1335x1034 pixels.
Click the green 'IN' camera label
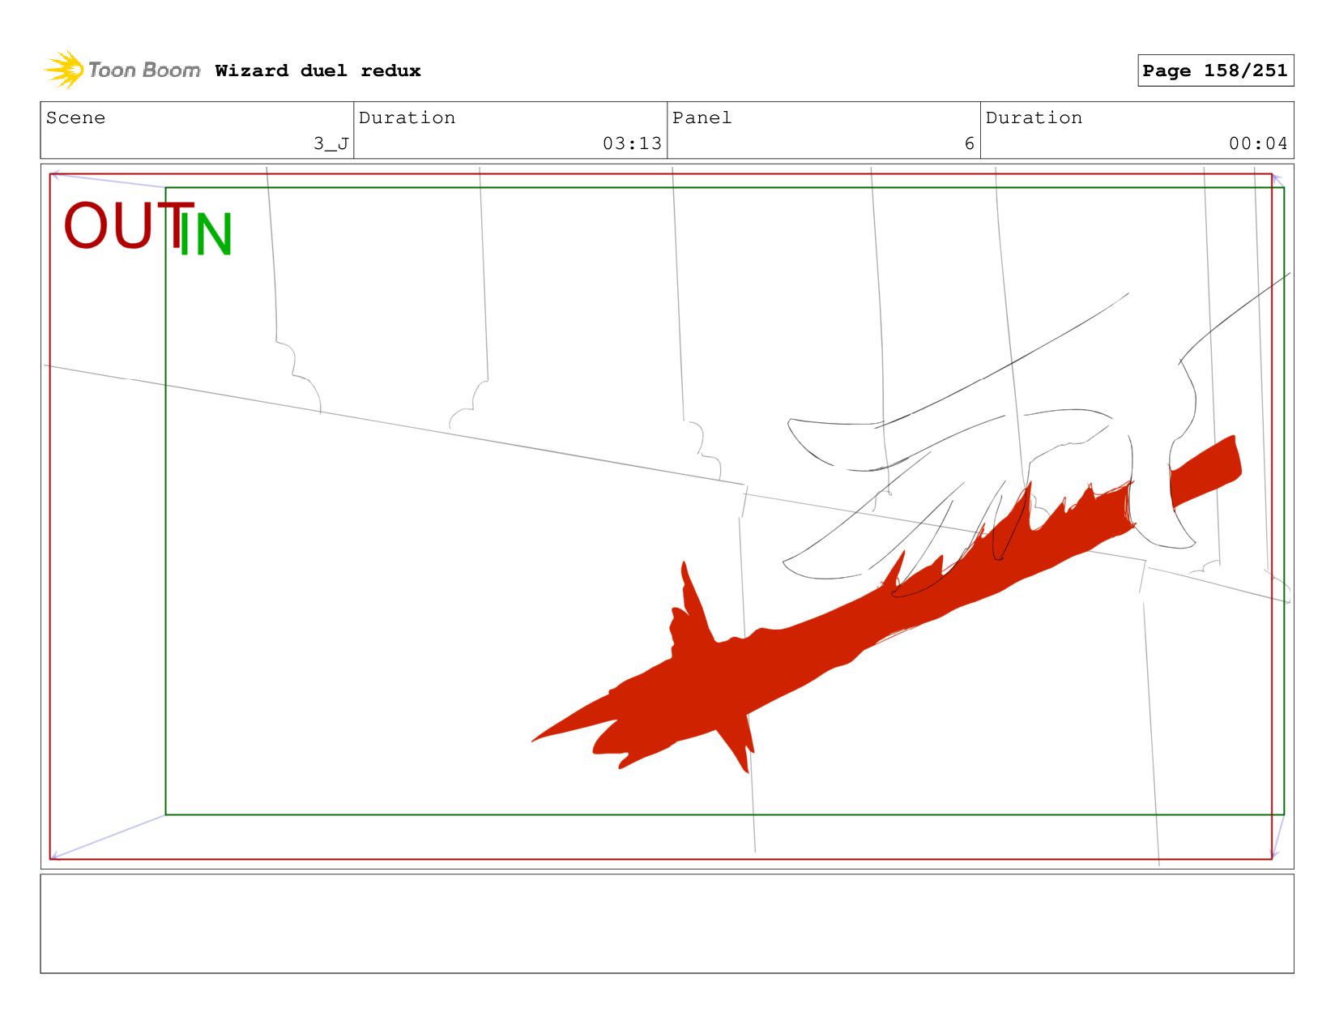206,235
